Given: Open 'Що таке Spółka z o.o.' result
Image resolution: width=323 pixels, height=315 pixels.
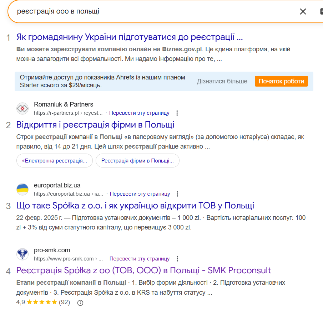Looking at the screenshot, I should (x=135, y=206).
